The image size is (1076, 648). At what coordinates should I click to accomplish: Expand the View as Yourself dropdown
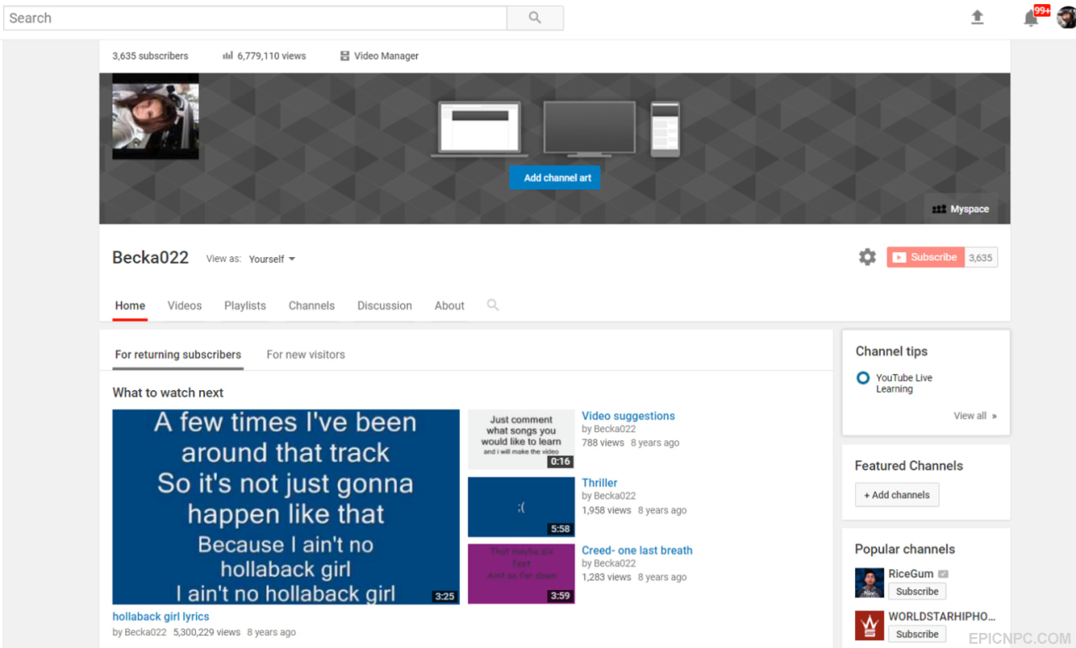(272, 259)
